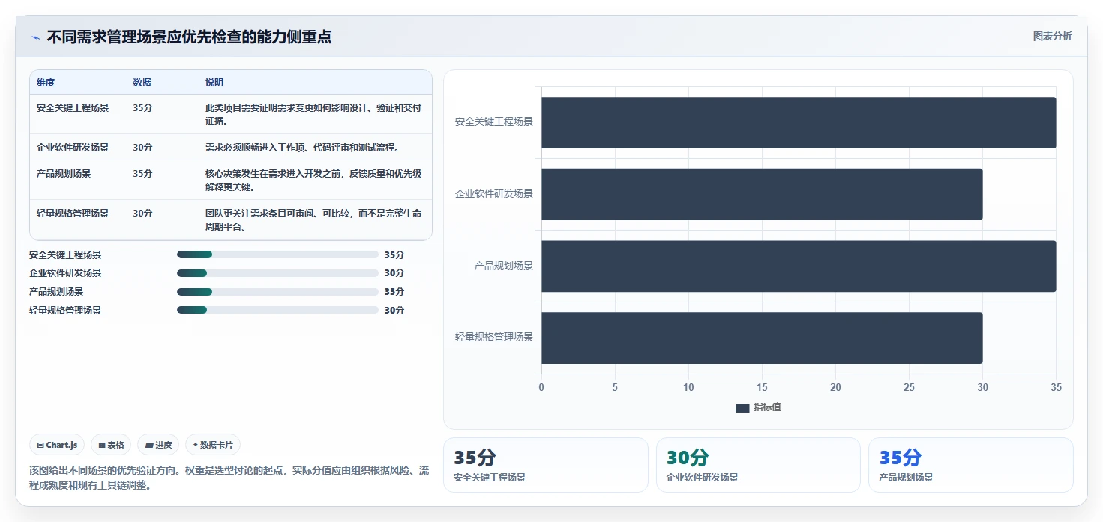Click the 产品规划场景 progress list label
Screen dimensions: 1103x522
click(56, 292)
